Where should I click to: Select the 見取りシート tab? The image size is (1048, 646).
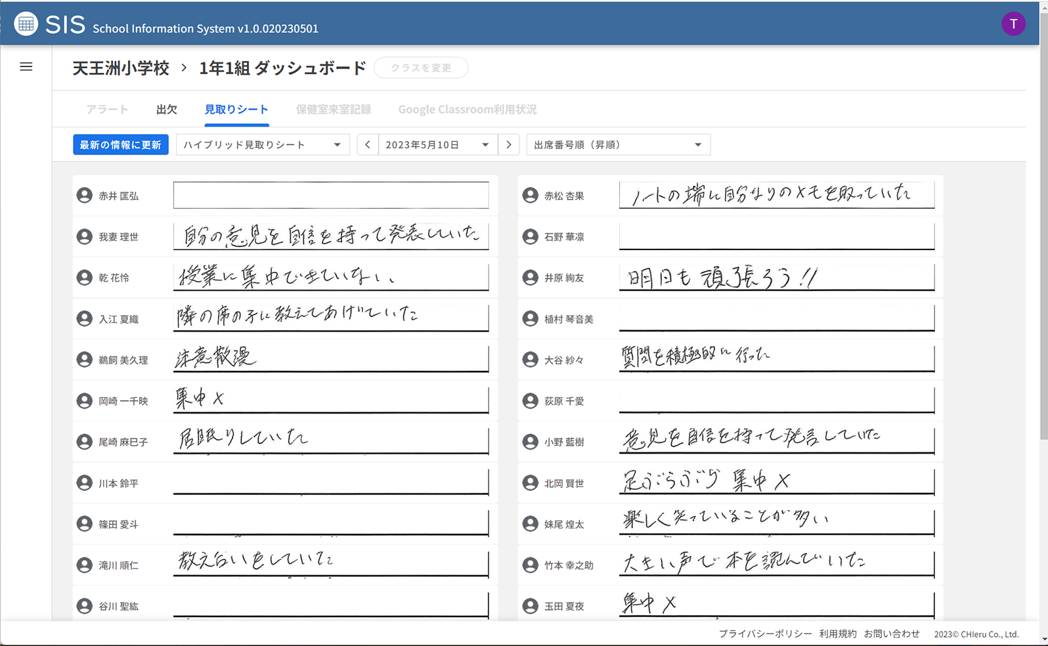coord(236,109)
